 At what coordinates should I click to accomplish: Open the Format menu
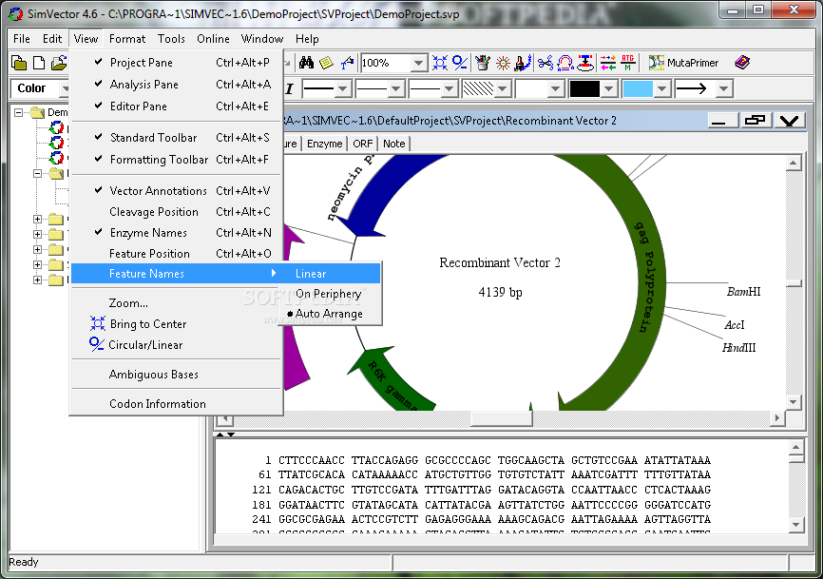pos(127,39)
